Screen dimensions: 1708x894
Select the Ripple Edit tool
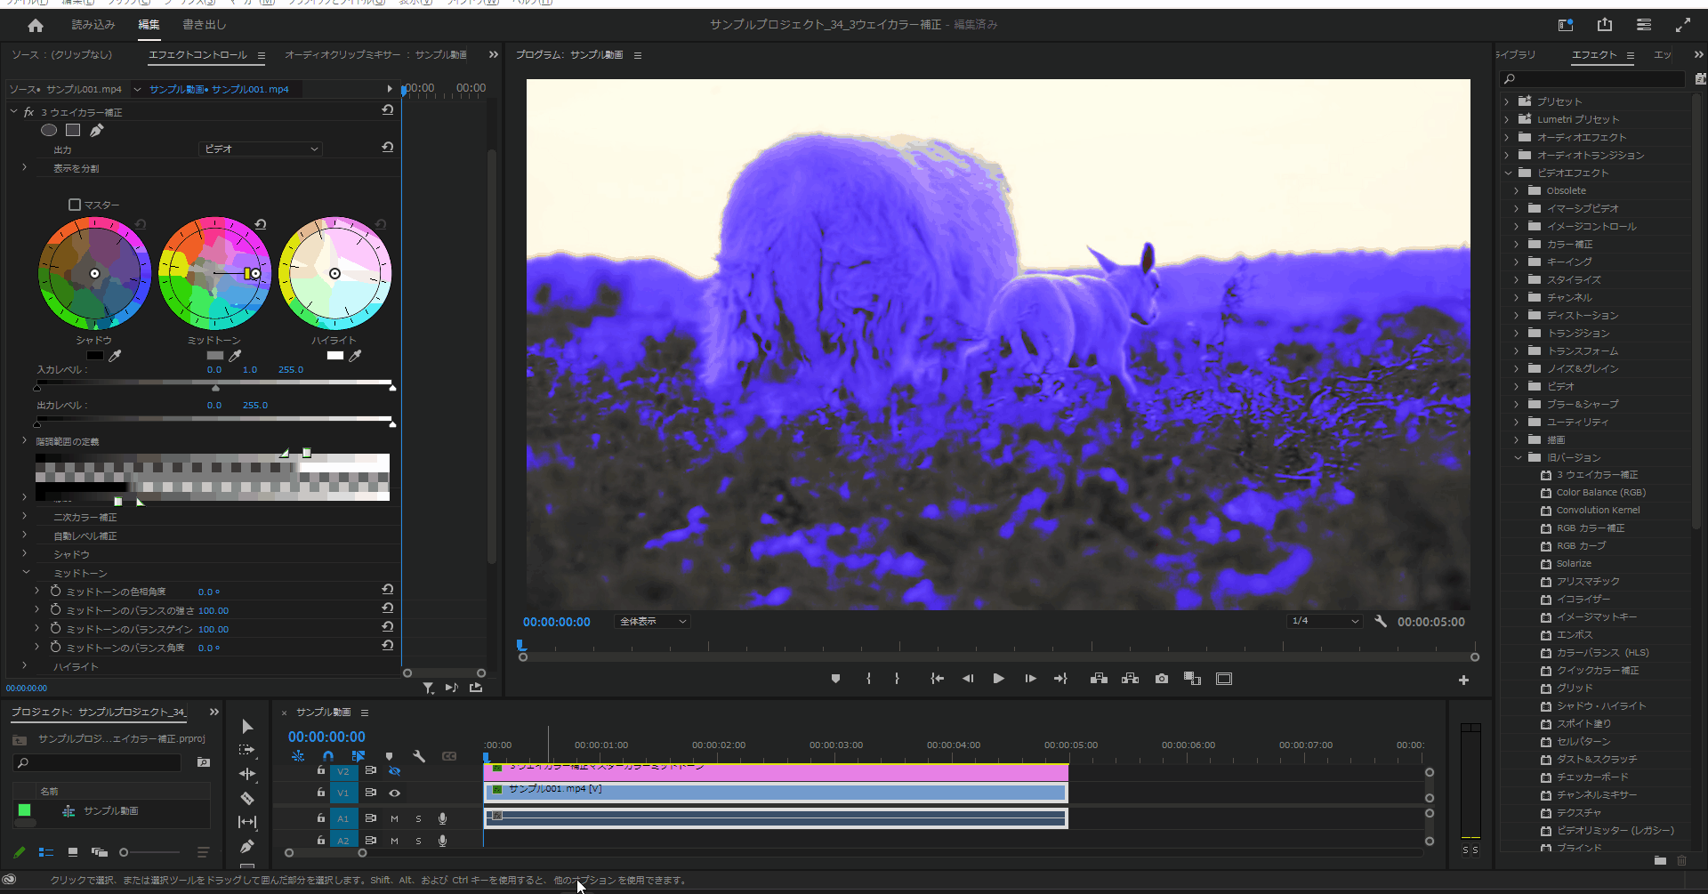[247, 774]
